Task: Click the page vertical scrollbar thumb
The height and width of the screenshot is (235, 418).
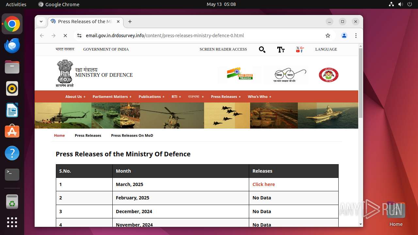Action: [x=361, y=83]
